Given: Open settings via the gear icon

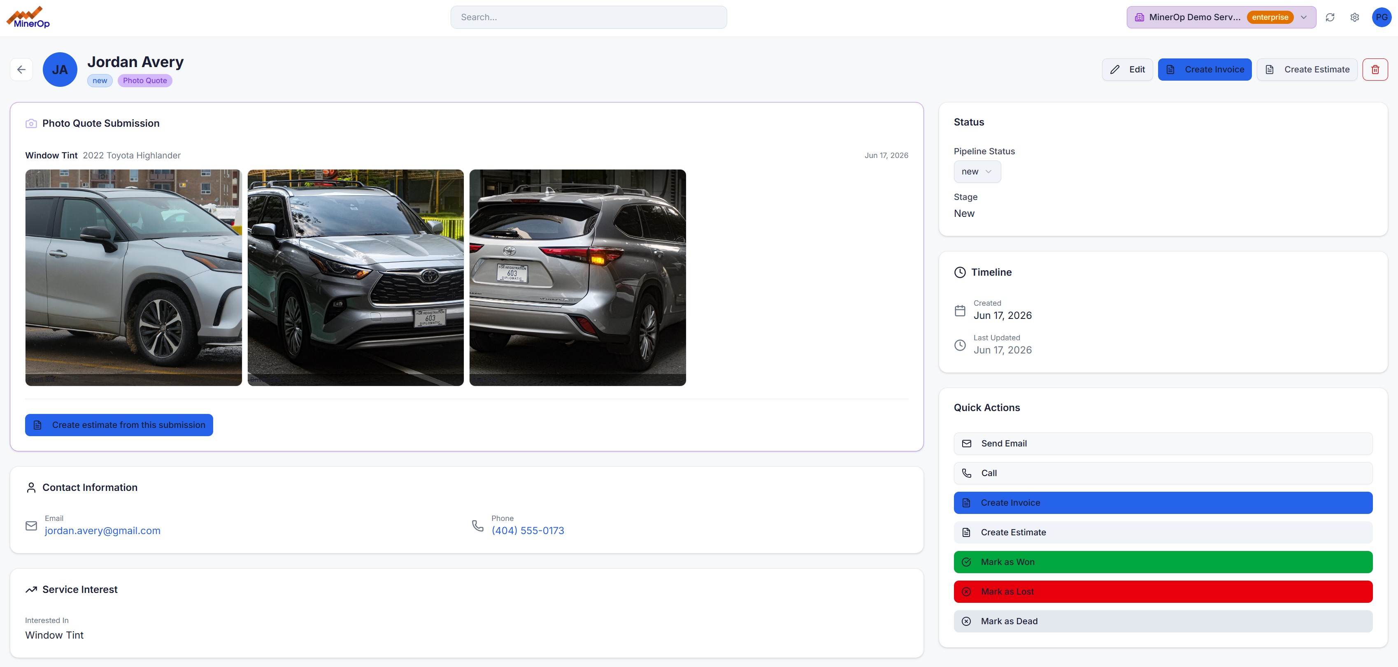Looking at the screenshot, I should (x=1355, y=17).
